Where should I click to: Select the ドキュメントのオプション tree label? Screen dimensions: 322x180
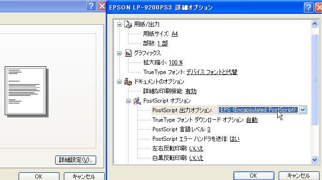click(x=159, y=82)
